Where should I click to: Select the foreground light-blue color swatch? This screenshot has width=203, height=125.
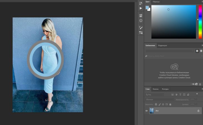[147, 7]
